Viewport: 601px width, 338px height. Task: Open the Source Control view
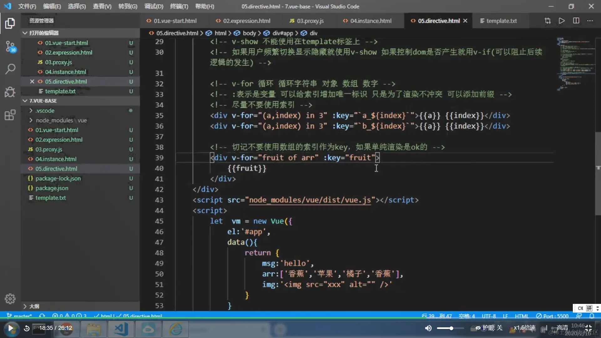[x=10, y=47]
